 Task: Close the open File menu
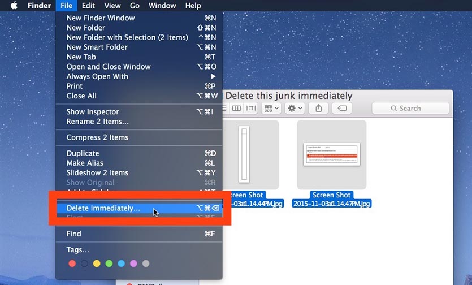66,6
